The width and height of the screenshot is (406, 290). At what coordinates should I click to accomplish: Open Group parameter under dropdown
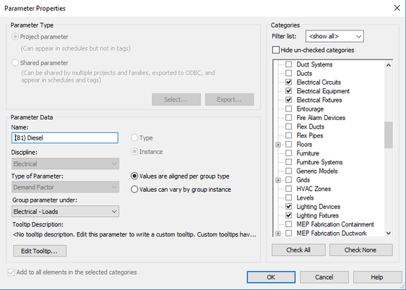[x=65, y=211]
